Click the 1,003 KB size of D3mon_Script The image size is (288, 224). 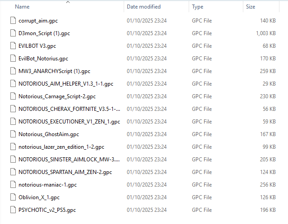coord(266,33)
